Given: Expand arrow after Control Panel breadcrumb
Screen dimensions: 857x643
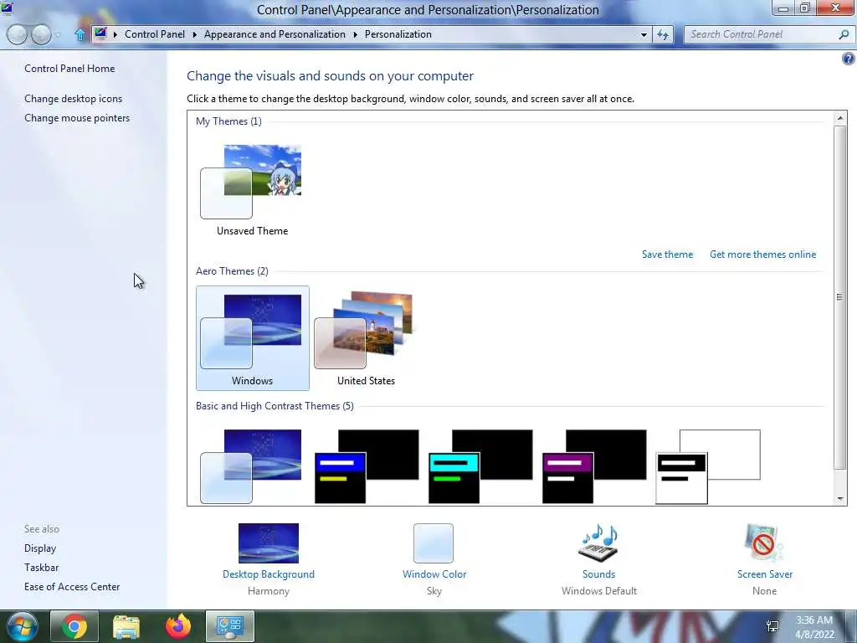Looking at the screenshot, I should pyautogui.click(x=194, y=34).
